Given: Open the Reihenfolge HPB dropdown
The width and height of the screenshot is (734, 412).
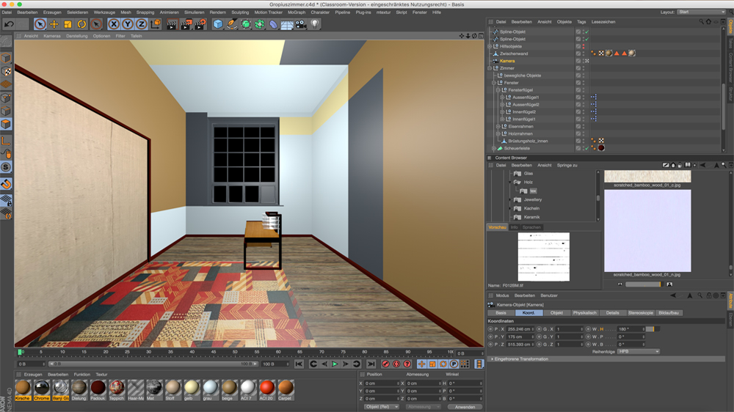Looking at the screenshot, I should [637, 351].
